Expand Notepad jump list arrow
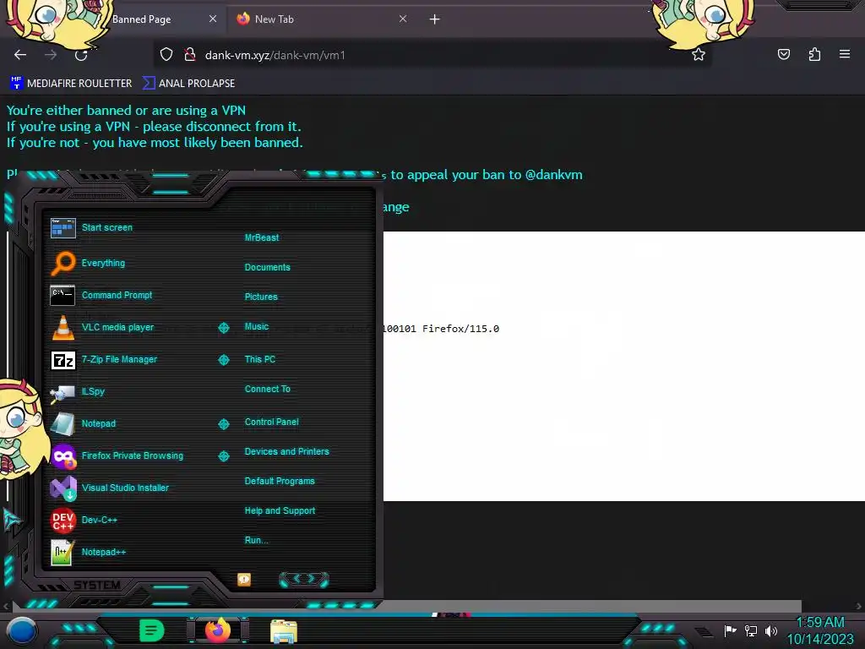 223,424
